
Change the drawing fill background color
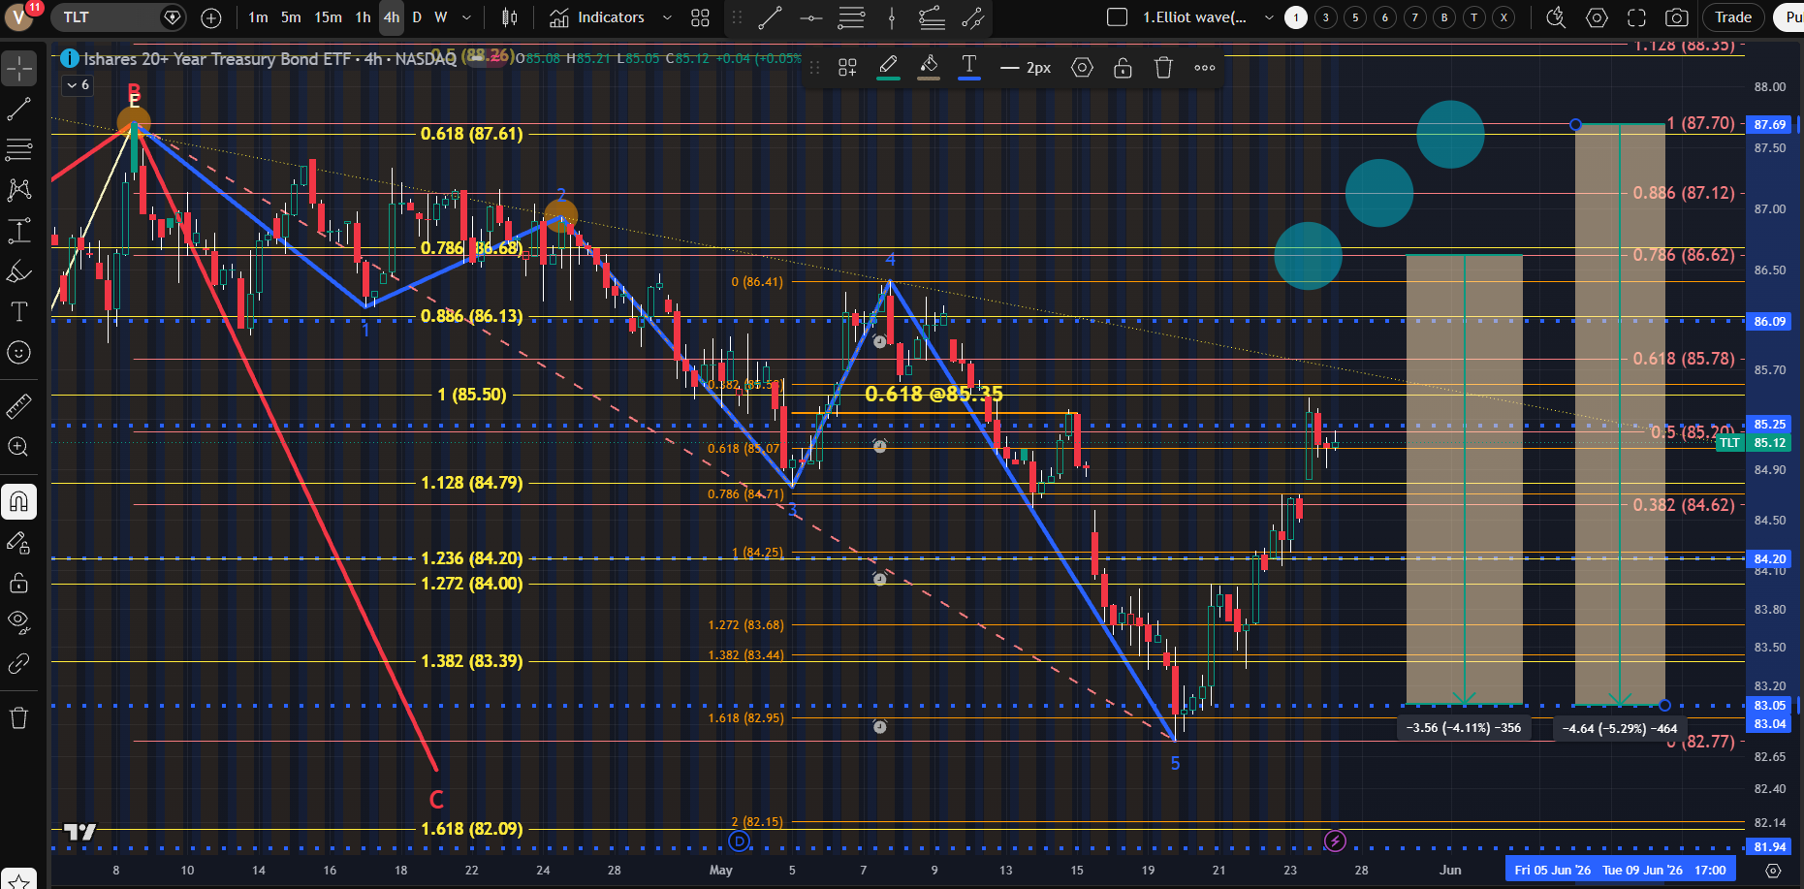coord(929,68)
